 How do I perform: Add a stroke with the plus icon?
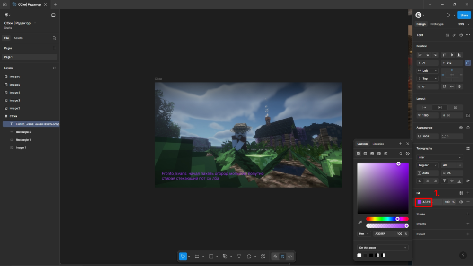[468, 214]
